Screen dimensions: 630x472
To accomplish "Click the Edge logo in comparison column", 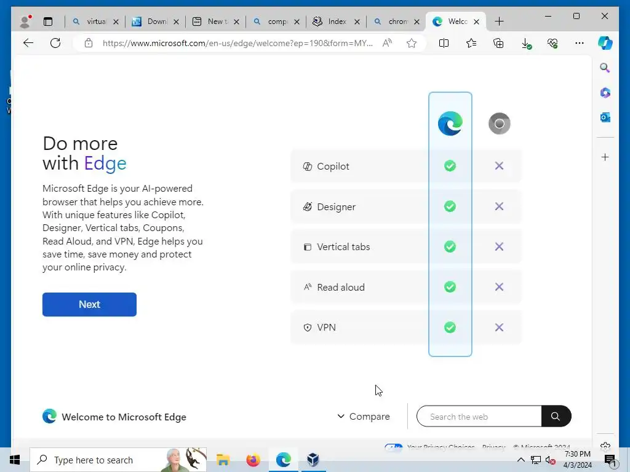I will [450, 123].
